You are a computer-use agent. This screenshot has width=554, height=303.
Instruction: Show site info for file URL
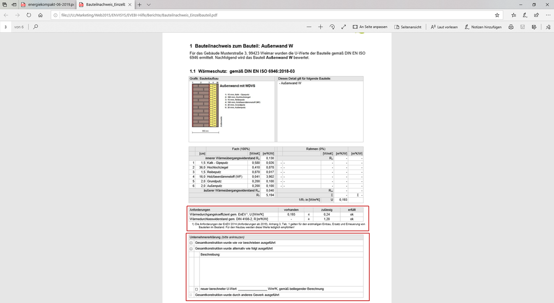(55, 15)
